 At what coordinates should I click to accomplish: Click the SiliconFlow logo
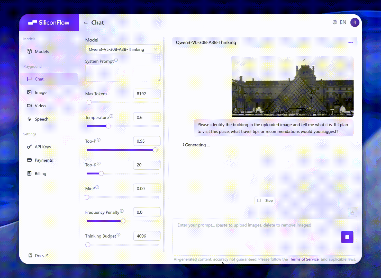pos(49,23)
